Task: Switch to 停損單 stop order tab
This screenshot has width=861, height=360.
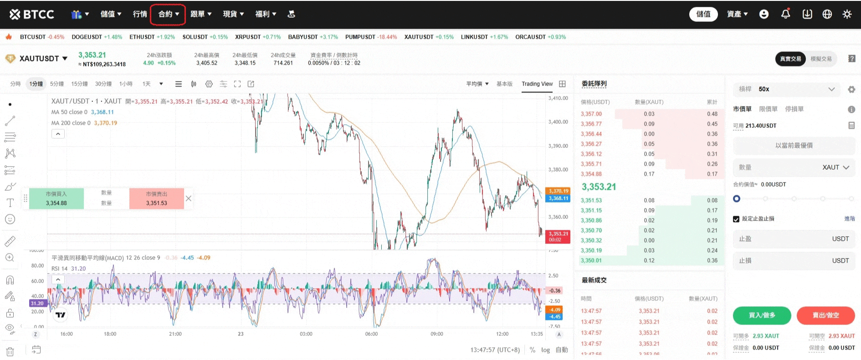Action: point(794,109)
